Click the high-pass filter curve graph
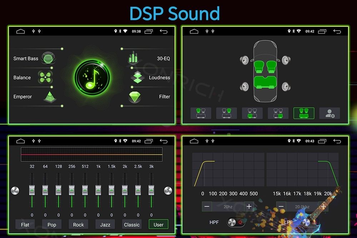Viewport: 357px width, 238px height. [x=228, y=170]
